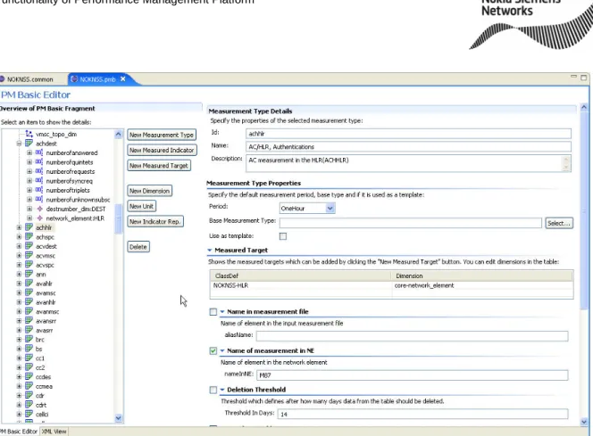Viewport: 593px width, 436px height.
Task: Click the acvspc measurement type icon
Action: tap(29, 265)
